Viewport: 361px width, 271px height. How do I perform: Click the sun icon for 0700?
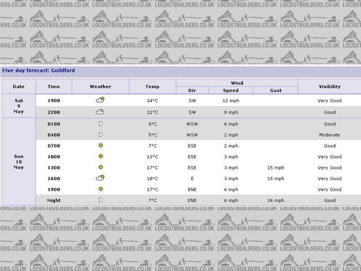pos(100,146)
